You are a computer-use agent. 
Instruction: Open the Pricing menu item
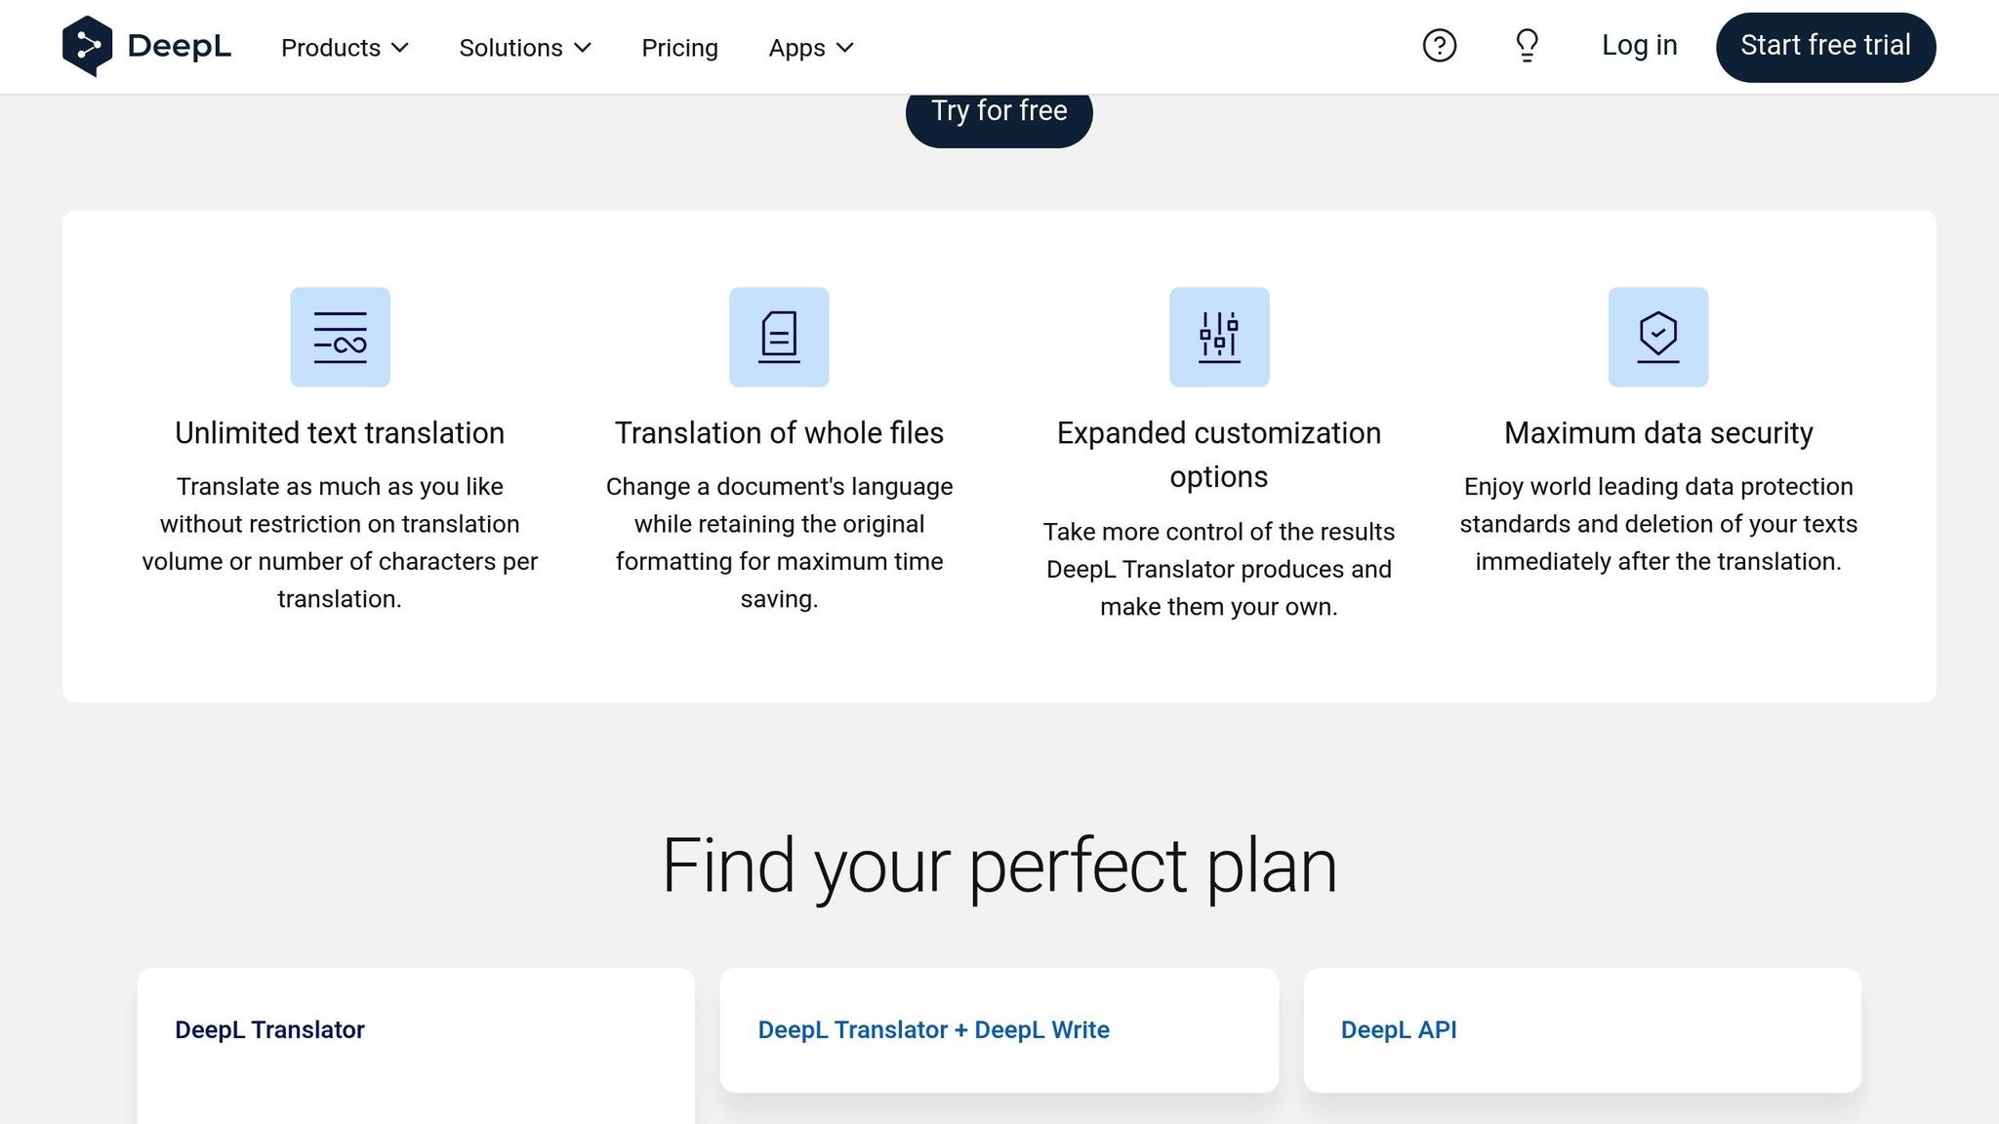tap(679, 47)
